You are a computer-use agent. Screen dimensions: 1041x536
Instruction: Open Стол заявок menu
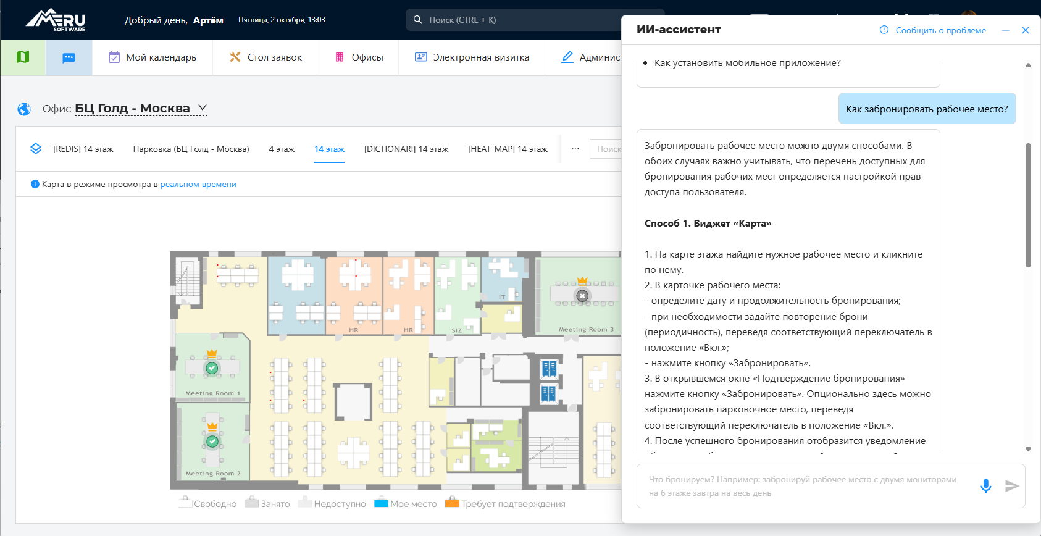click(x=265, y=57)
